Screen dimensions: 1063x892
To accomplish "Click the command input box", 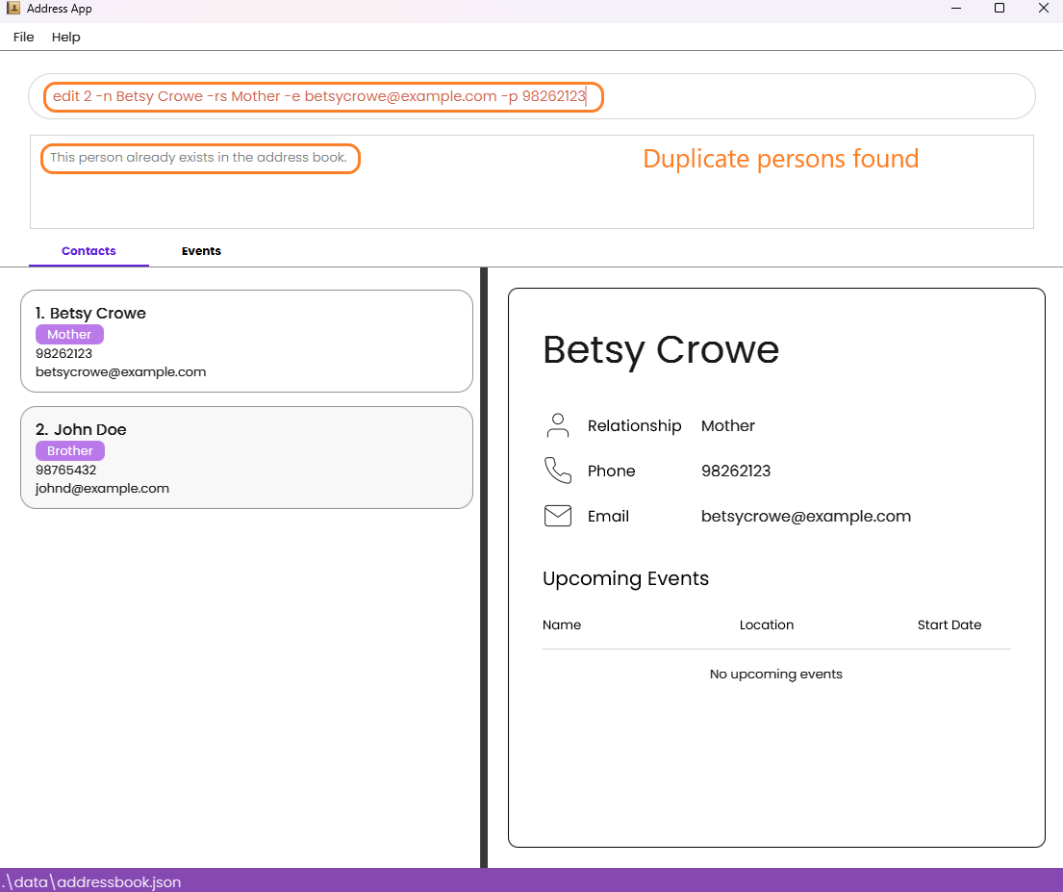I will point(531,96).
